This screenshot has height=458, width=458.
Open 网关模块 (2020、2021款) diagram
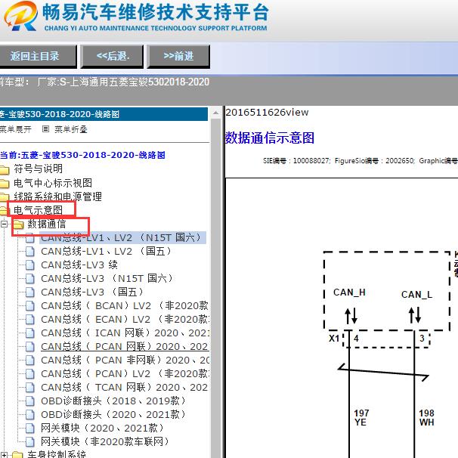(103, 429)
